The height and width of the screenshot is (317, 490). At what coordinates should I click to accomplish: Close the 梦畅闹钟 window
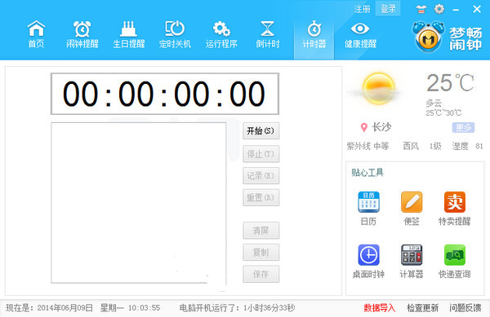pyautogui.click(x=477, y=9)
